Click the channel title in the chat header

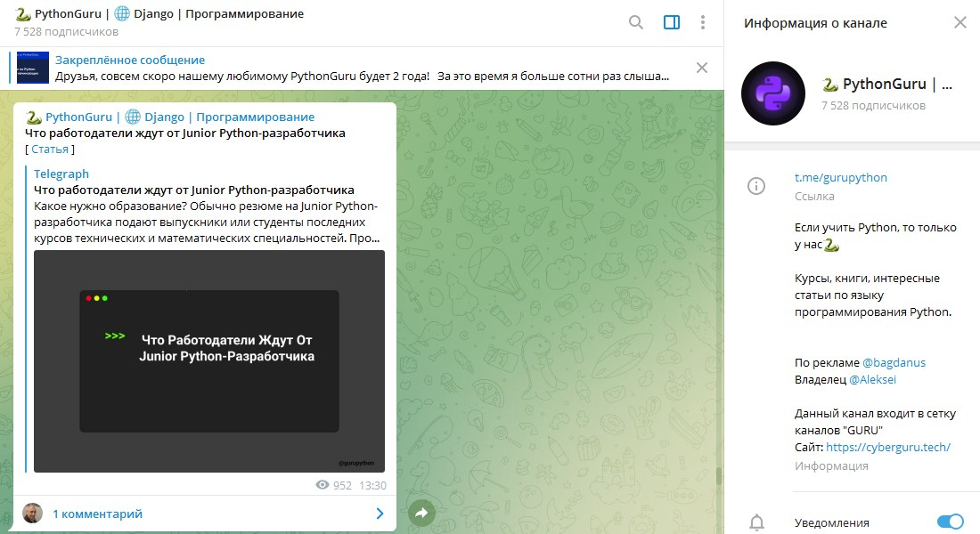[159, 13]
